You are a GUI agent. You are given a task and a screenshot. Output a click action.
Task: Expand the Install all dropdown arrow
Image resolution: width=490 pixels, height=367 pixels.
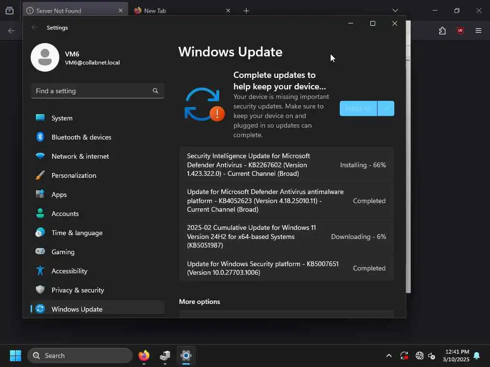(x=386, y=108)
